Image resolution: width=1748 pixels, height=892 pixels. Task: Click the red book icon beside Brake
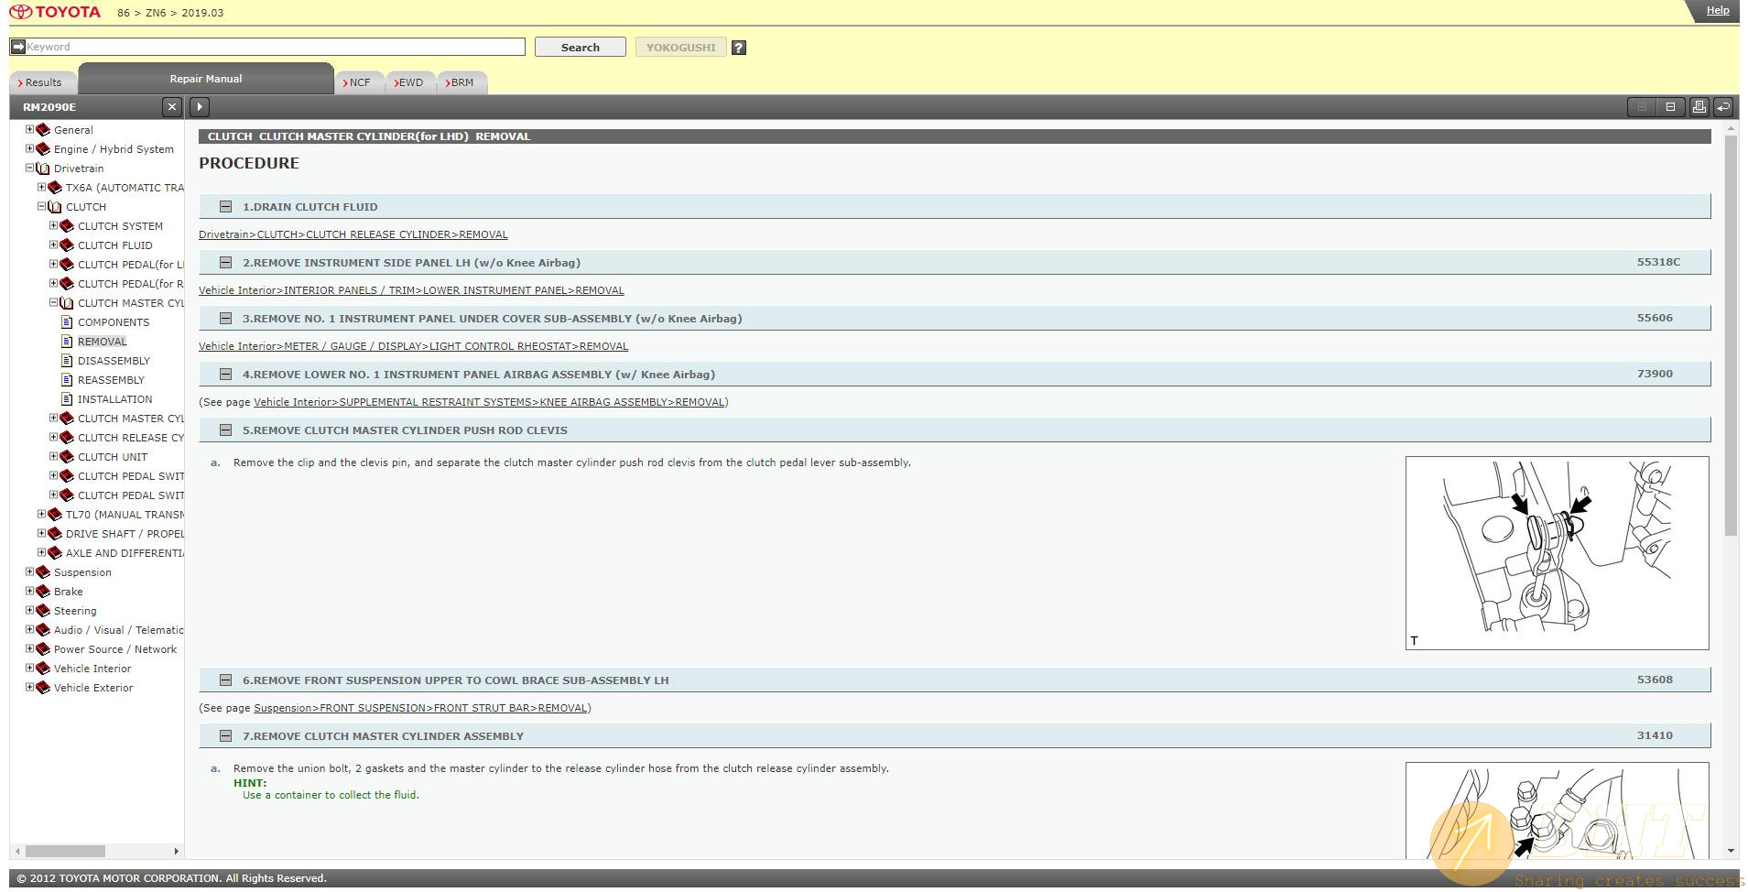pos(42,592)
